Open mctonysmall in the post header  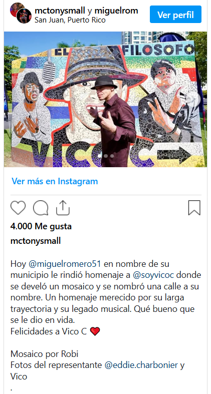click(x=60, y=11)
